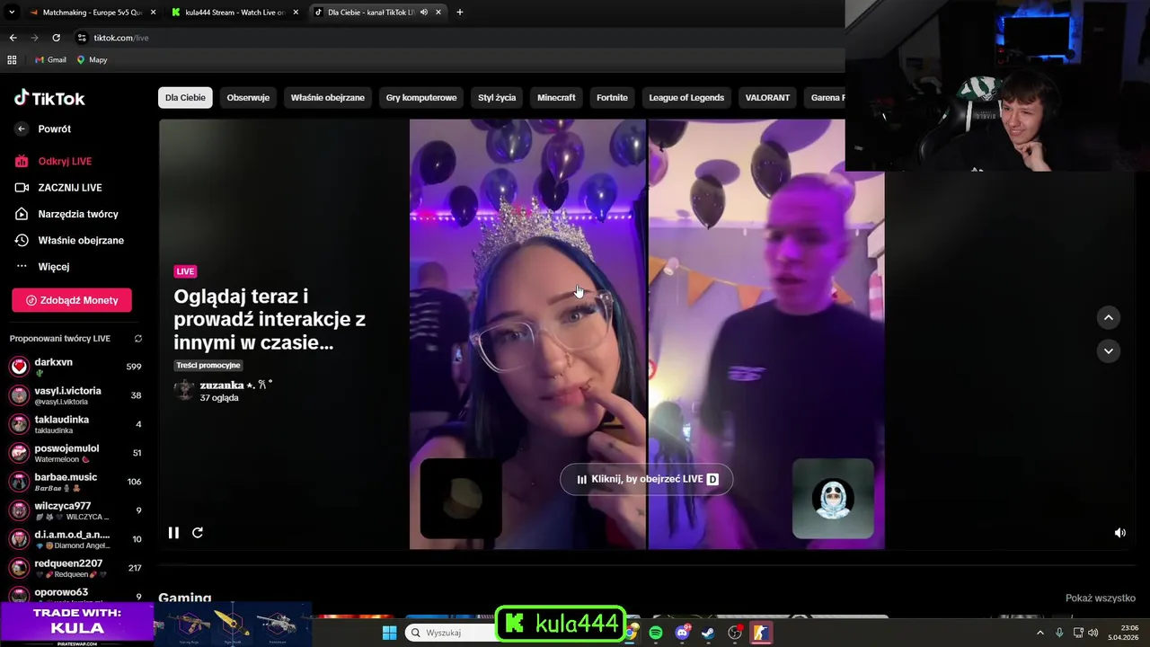
Task: Open a new browser tab
Action: (x=460, y=13)
